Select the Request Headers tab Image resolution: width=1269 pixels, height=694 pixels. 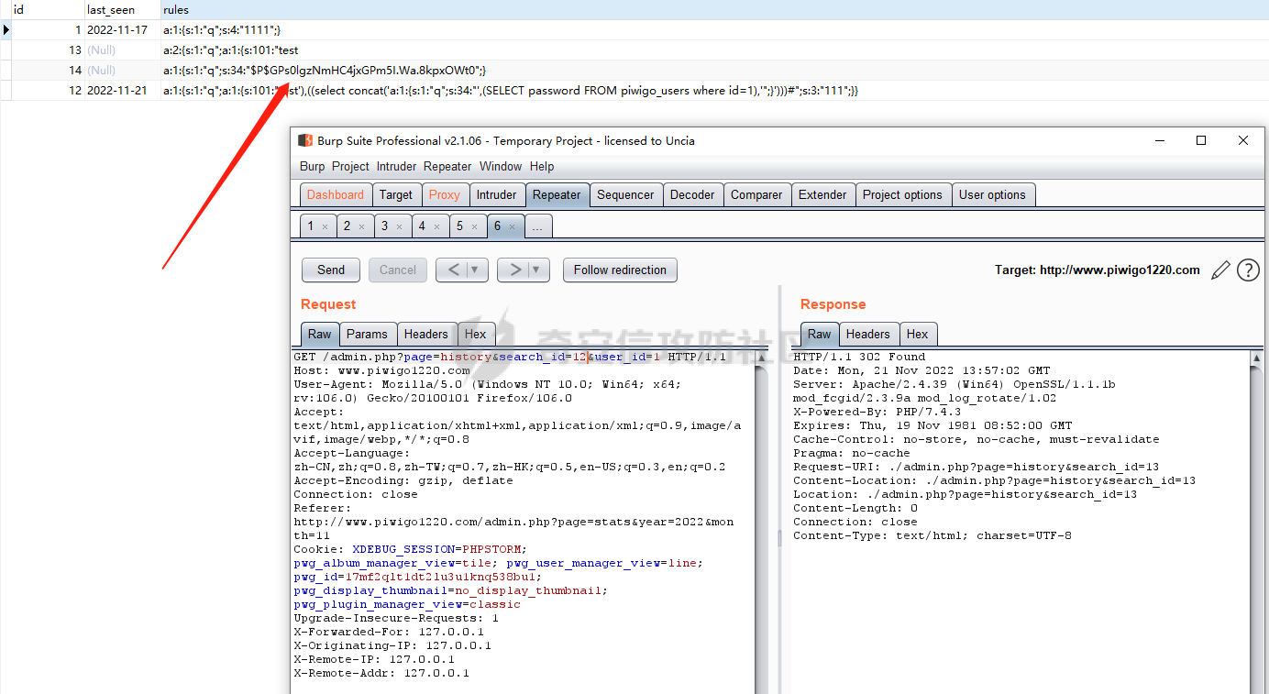pos(426,334)
